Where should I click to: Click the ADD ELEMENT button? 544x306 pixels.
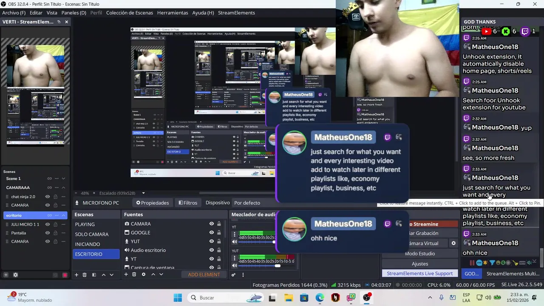click(x=204, y=275)
